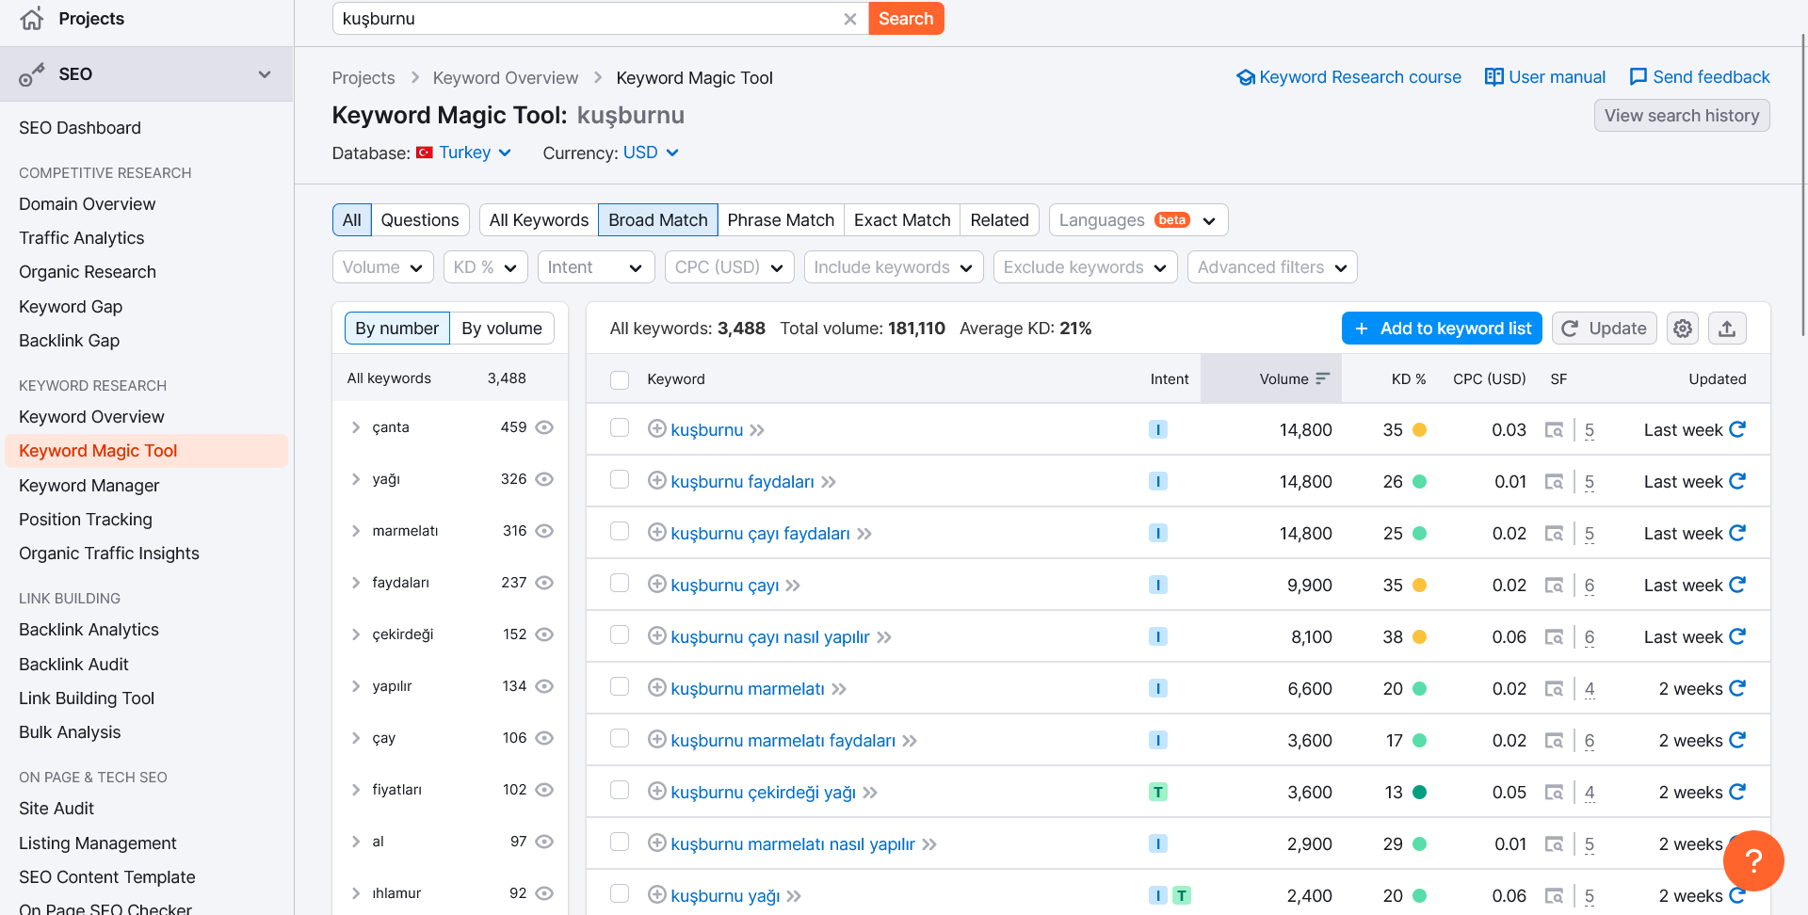Switch to Related tab

(x=999, y=220)
